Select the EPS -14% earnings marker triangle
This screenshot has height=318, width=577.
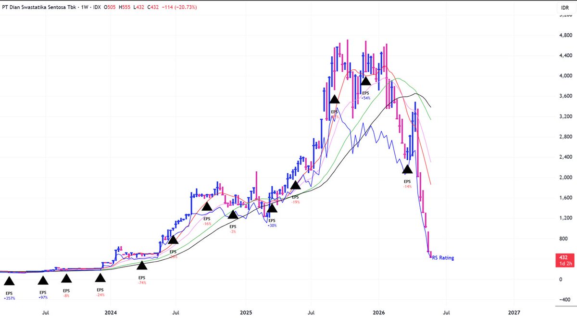(407, 169)
